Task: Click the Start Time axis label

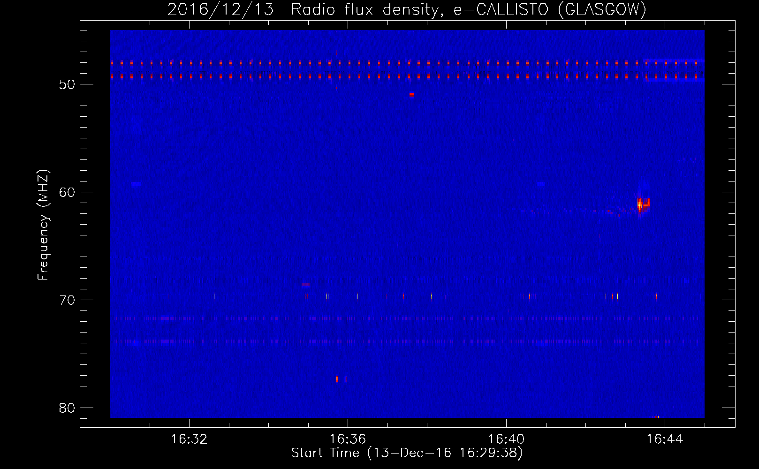Action: click(407, 453)
